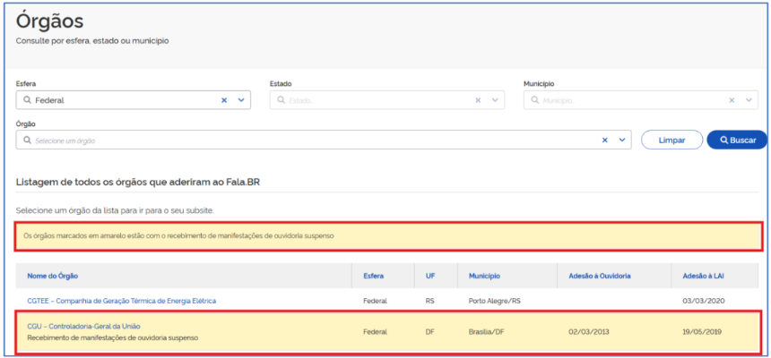Sort by Adesão à Ouvidoria column header
The height and width of the screenshot is (358, 771).
[600, 276]
